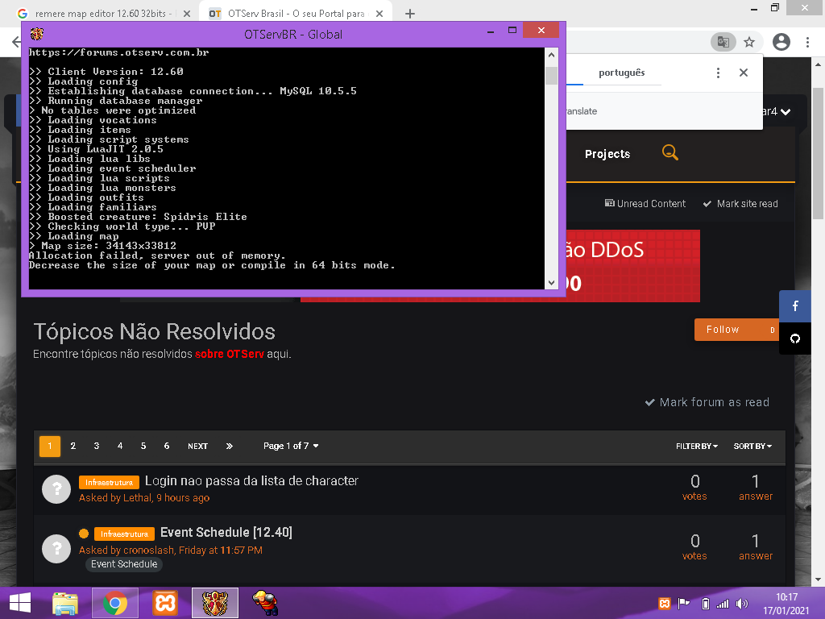Click Infraestrutura tag on Login topic

coord(109,482)
